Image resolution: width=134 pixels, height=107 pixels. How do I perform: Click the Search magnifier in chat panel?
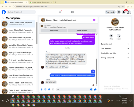118,36
